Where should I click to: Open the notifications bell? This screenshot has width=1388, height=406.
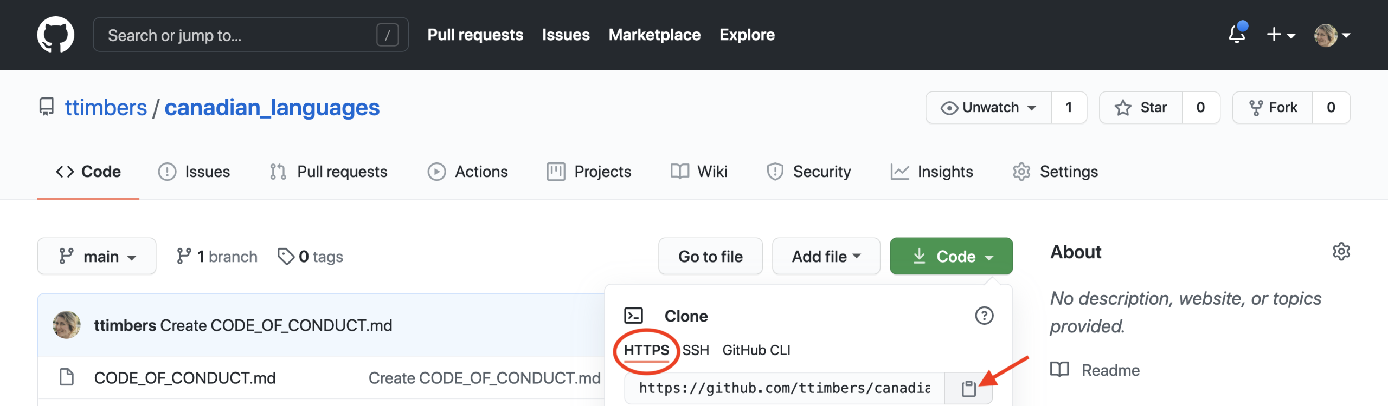(x=1237, y=35)
